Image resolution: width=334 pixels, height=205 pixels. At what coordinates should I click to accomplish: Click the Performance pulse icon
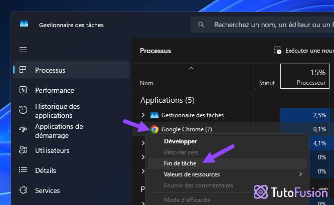(23, 90)
